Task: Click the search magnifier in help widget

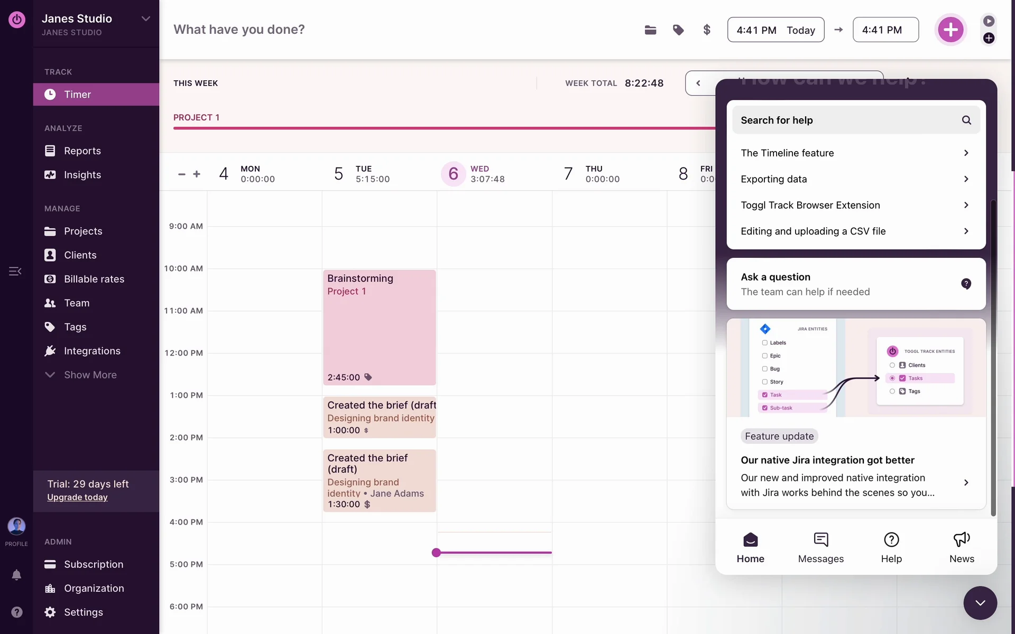Action: coord(966,120)
